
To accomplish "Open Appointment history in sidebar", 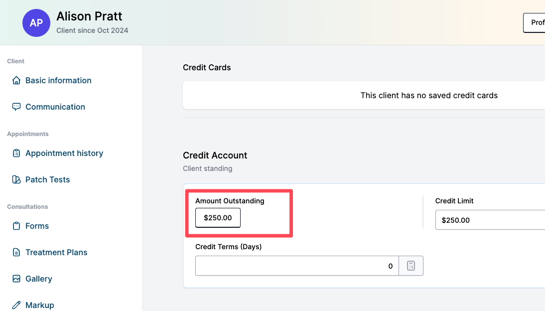I will [x=64, y=153].
